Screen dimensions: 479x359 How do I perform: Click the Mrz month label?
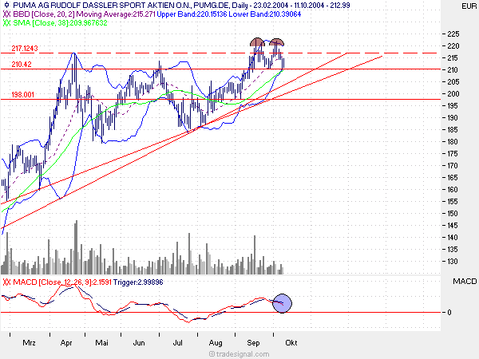pos(29,342)
